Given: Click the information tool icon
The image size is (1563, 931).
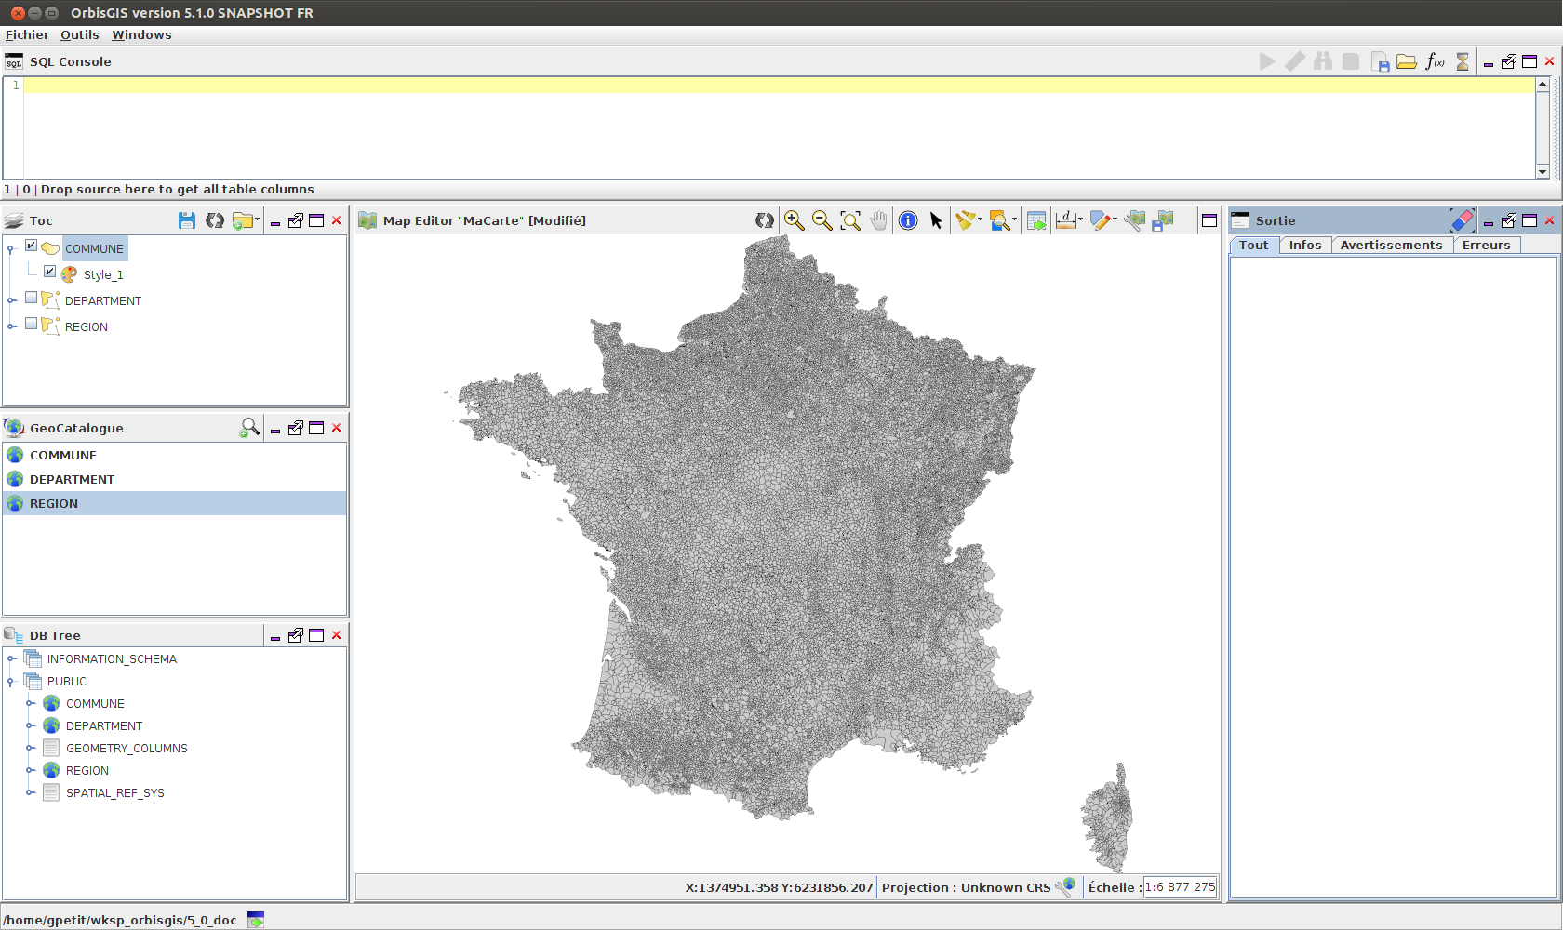Looking at the screenshot, I should pos(908,220).
